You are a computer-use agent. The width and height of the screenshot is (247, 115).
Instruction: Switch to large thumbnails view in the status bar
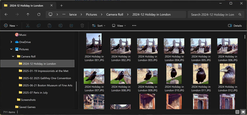pyautogui.click(x=243, y=112)
